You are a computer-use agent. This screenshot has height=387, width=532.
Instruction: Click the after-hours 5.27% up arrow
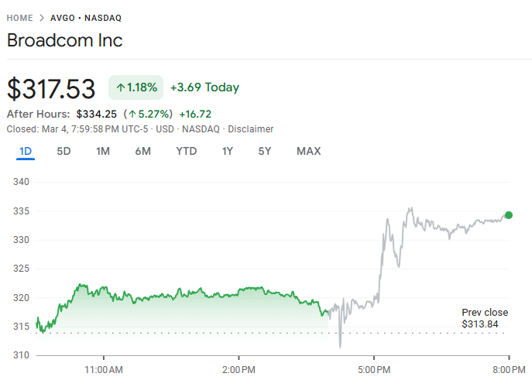(132, 114)
